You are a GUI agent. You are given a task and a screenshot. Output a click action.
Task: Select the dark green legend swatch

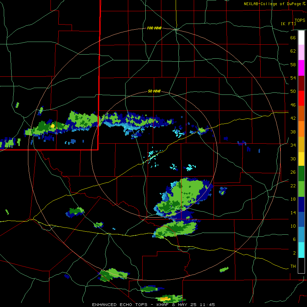tap(301, 174)
